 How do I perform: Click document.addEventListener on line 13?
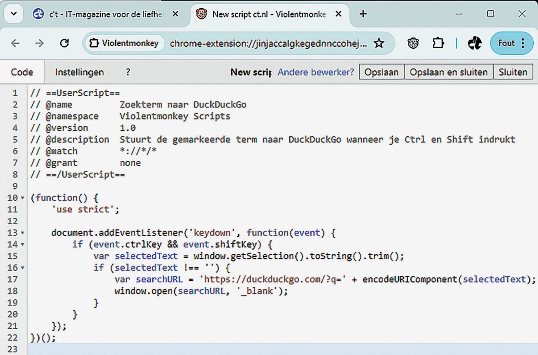(x=117, y=233)
